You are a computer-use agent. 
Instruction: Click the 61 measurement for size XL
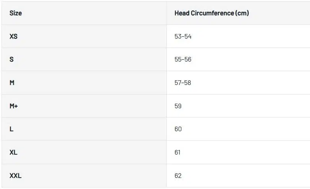click(x=178, y=152)
